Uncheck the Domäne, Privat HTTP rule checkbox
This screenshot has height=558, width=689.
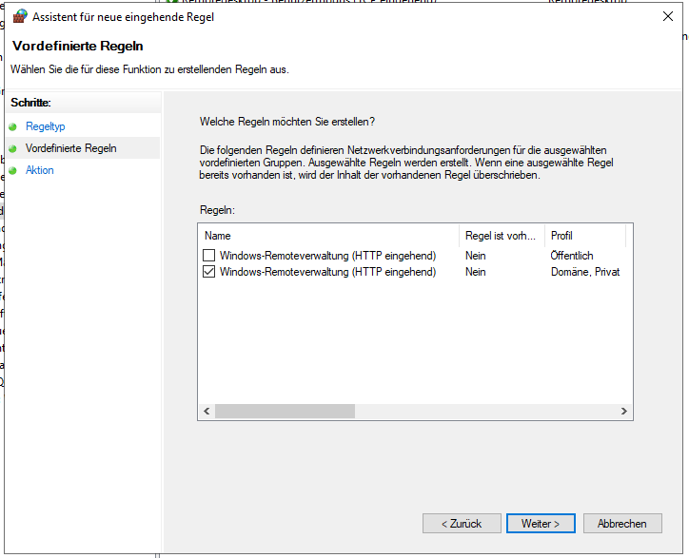tap(208, 272)
